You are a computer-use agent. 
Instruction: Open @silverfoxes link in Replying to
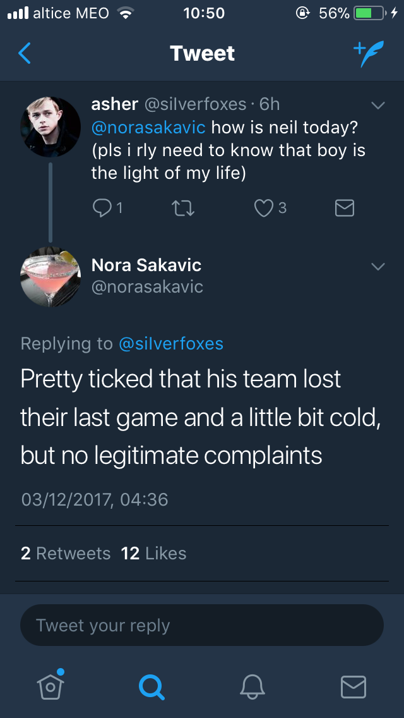pos(171,343)
